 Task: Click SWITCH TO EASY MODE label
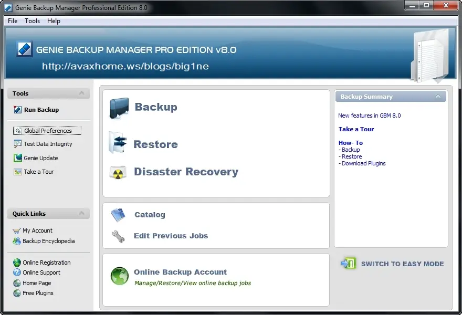click(x=402, y=264)
